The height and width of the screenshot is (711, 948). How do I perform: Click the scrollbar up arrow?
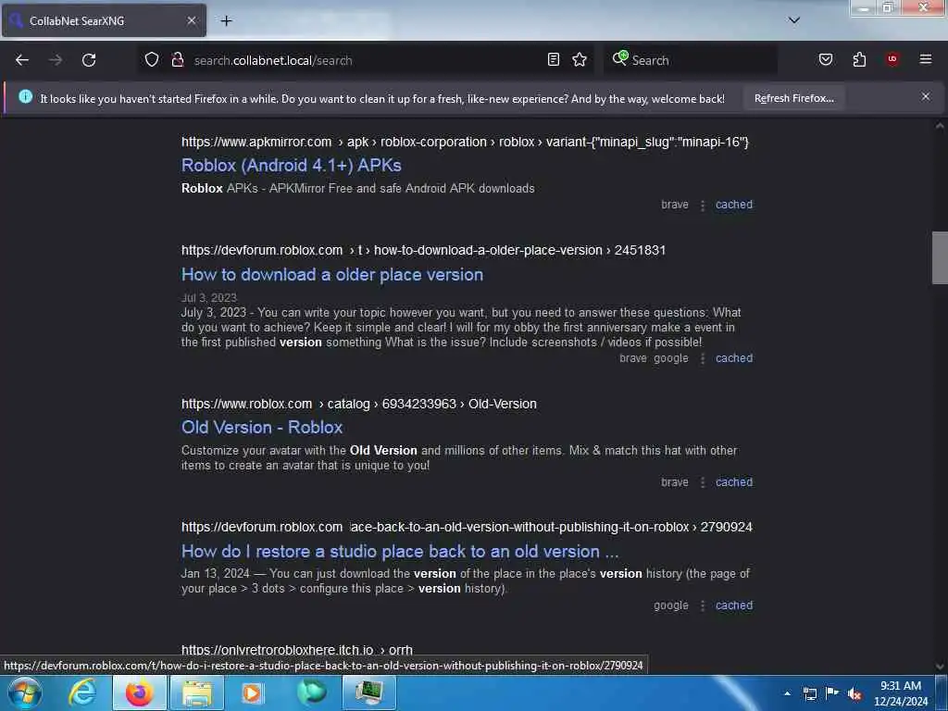pos(939,126)
